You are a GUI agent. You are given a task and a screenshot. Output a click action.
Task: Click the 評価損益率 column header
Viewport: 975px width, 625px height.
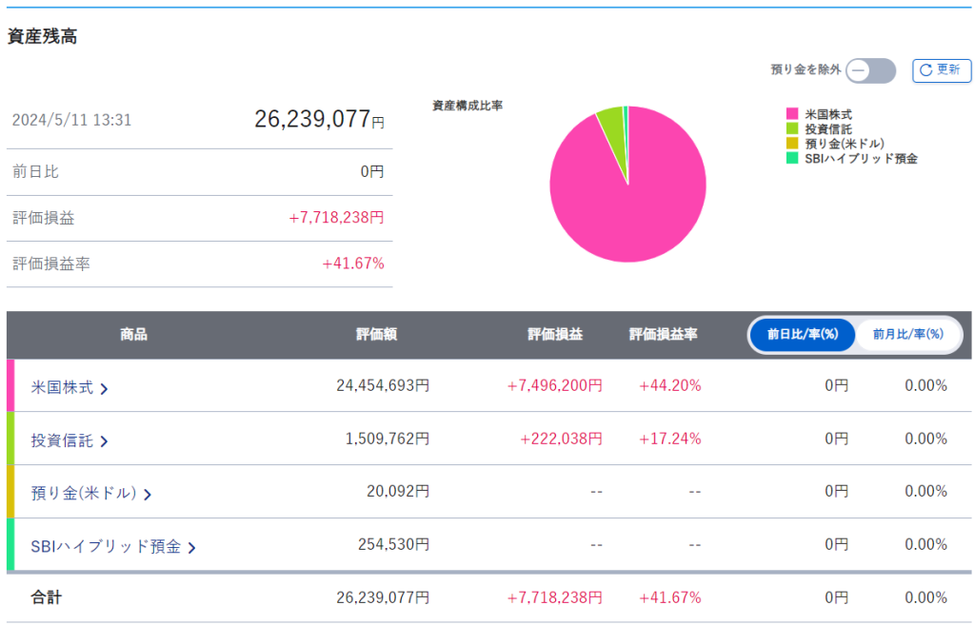coord(664,334)
